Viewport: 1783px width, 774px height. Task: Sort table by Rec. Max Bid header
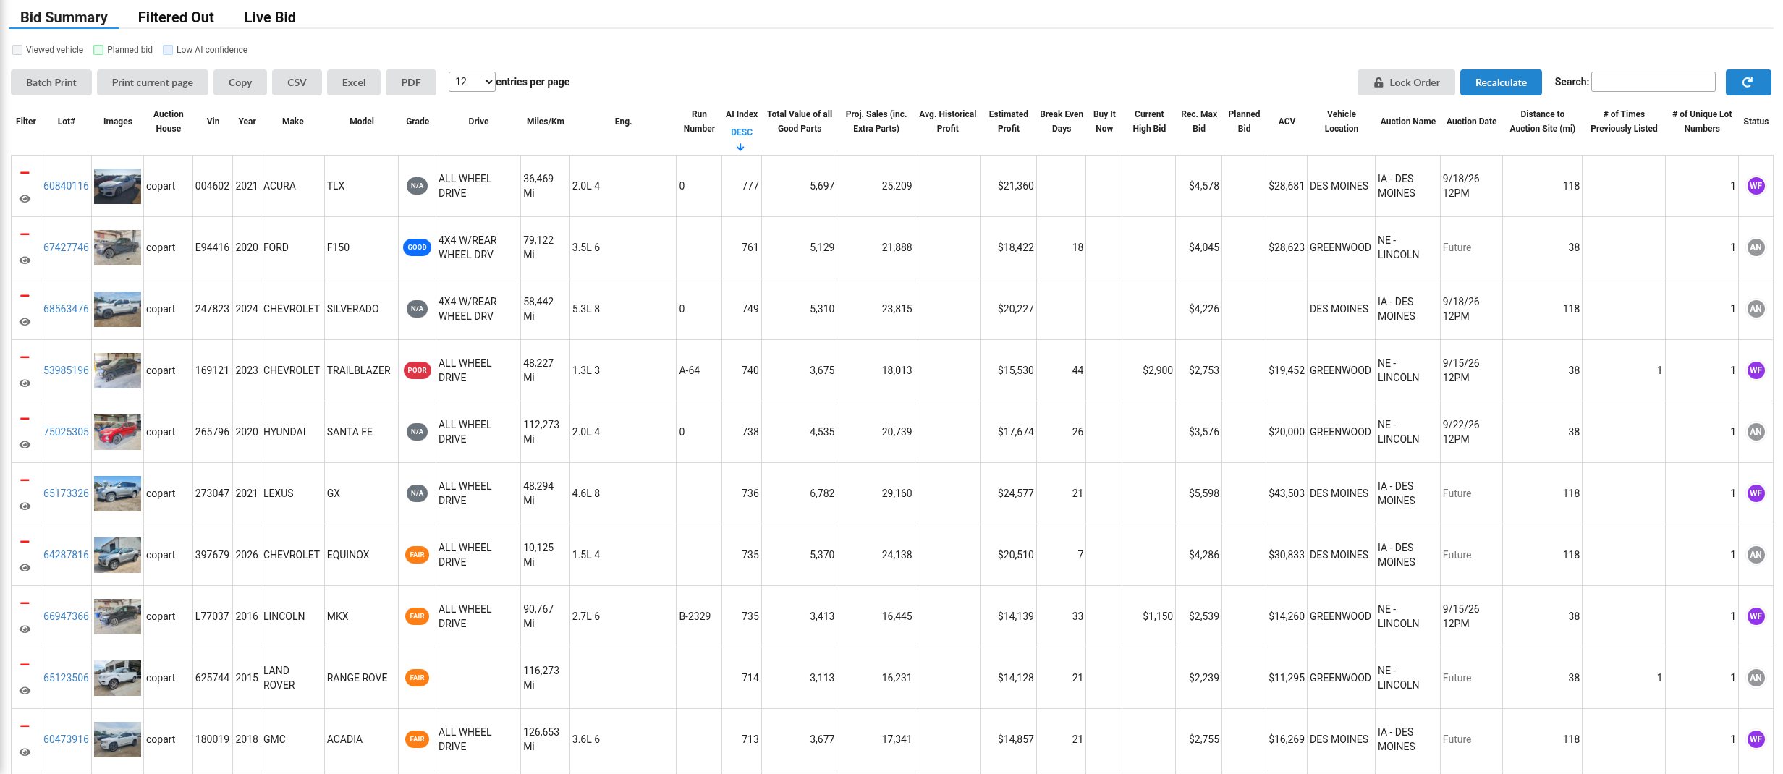tap(1198, 122)
